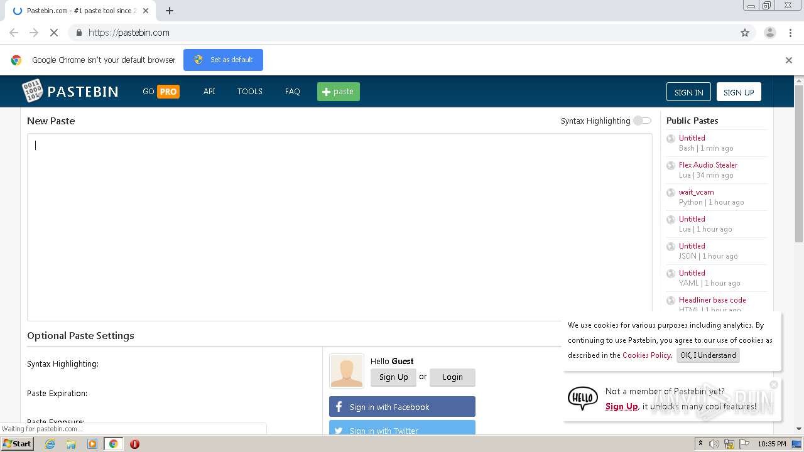Open the Chrome profile avatar menu
Viewport: 804px width, 452px height.
tap(770, 33)
